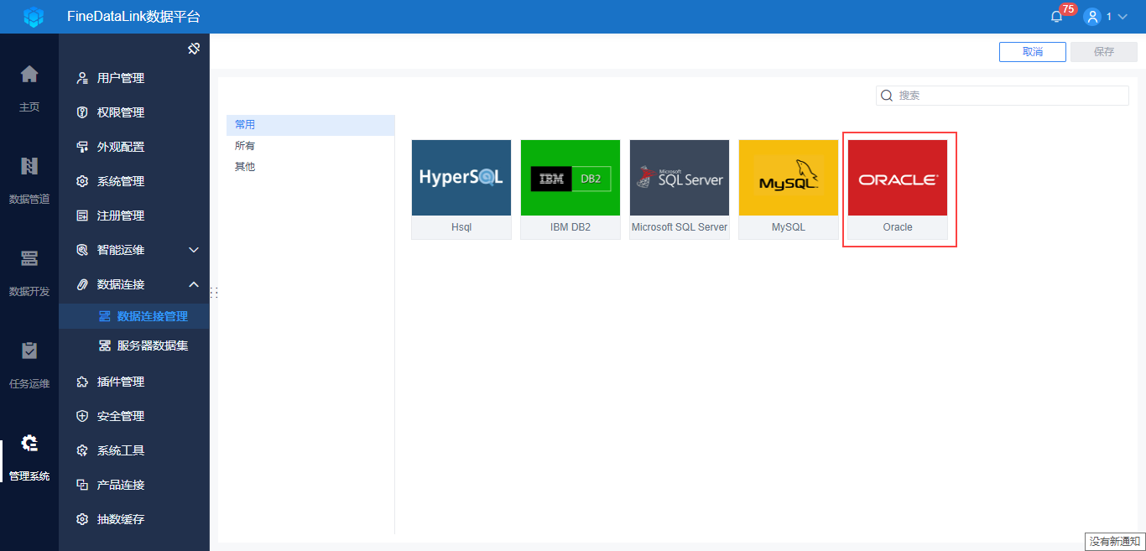Open 数据开发 in left rail
The height and width of the screenshot is (551, 1146).
pyautogui.click(x=29, y=271)
